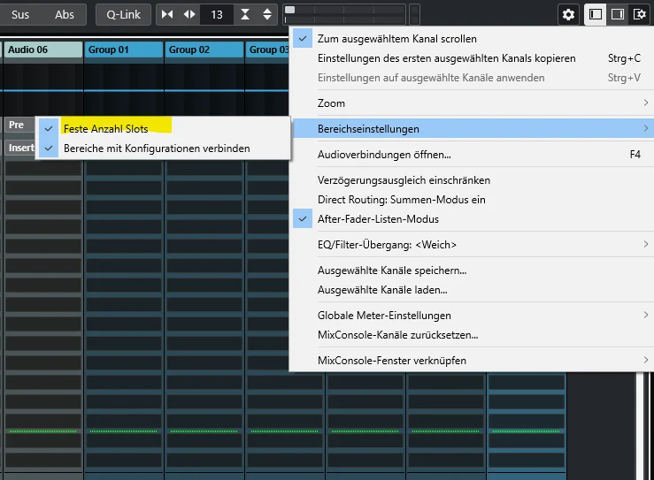Toggle the right zone panel icon

[x=618, y=14]
